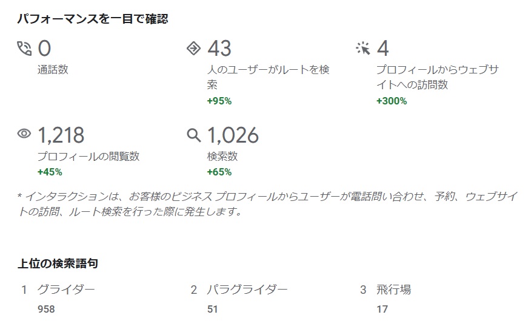The image size is (528, 326).
Task: Click the +95% directions change
Action: point(219,101)
